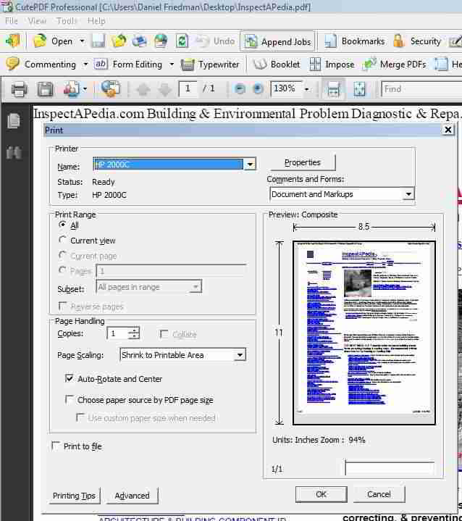Open the zoom percentage dropdown arrow
The image size is (462, 521).
click(306, 89)
